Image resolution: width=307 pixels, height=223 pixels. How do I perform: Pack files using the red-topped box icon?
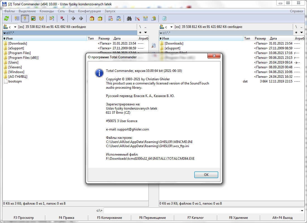point(92,19)
